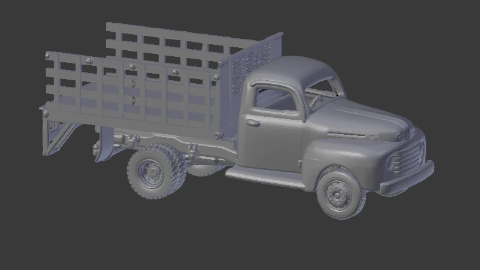Select the rear mud flap bracket
Viewport: 480px width, 270px height.
(106, 144)
